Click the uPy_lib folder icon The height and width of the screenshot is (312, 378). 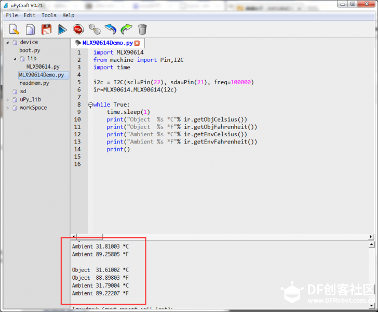pos(15,100)
